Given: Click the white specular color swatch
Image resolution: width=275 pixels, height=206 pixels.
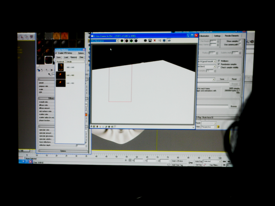Looking at the screenshot, I should pyautogui.click(x=86, y=130).
